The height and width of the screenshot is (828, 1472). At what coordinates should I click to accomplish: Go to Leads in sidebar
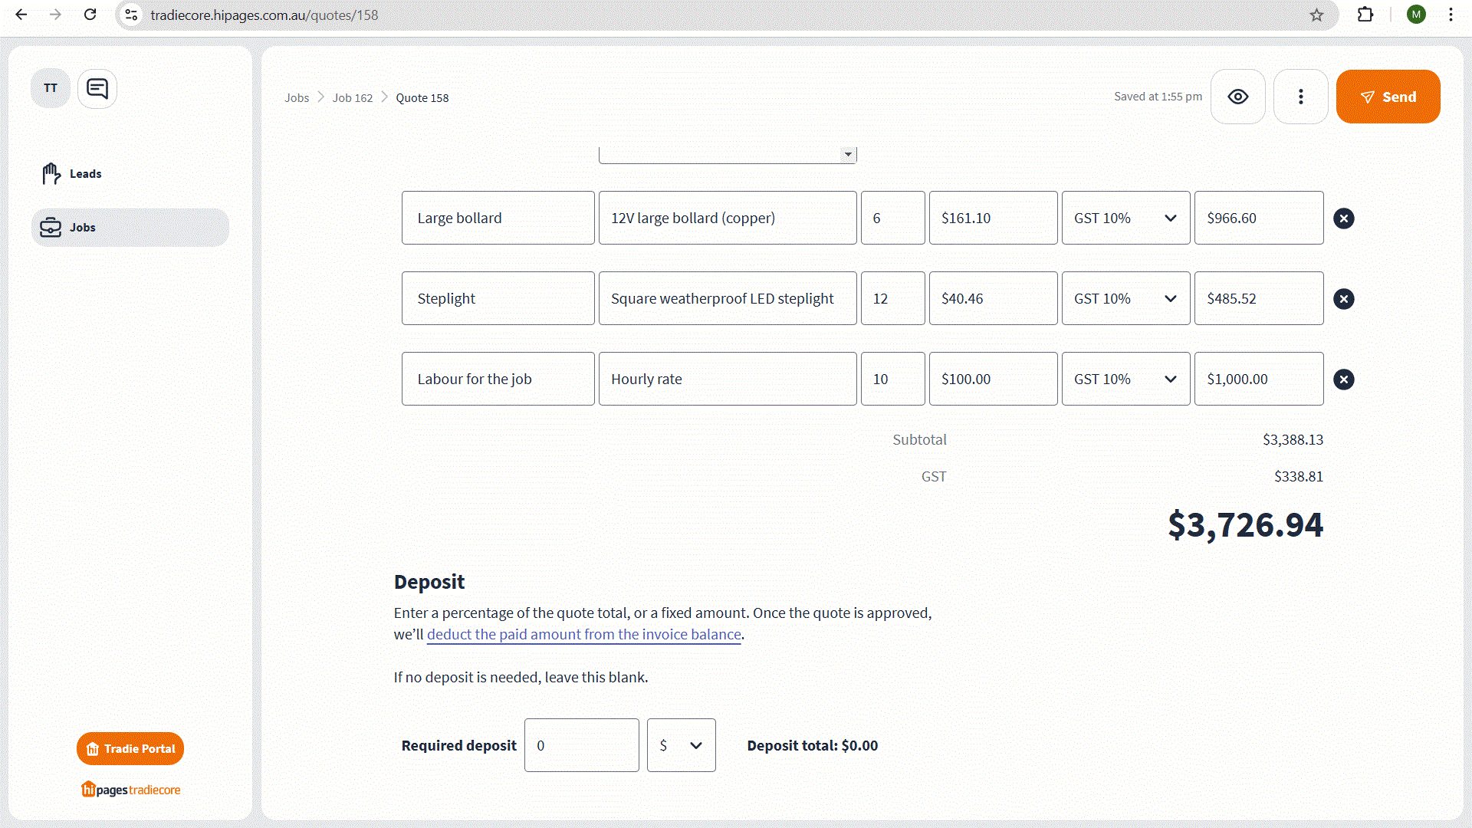click(x=84, y=174)
